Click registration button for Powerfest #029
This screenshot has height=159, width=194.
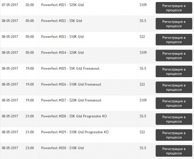click(x=174, y=135)
